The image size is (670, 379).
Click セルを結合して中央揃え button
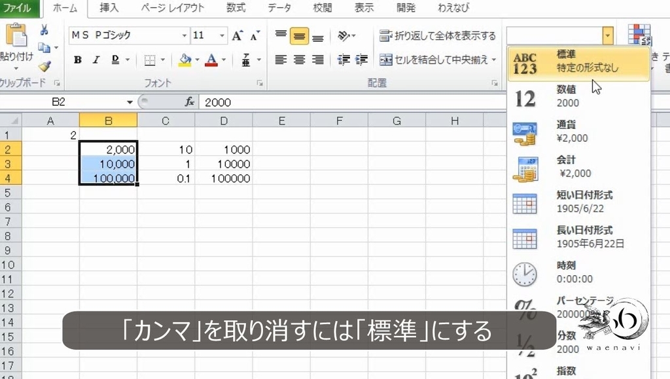coord(434,59)
